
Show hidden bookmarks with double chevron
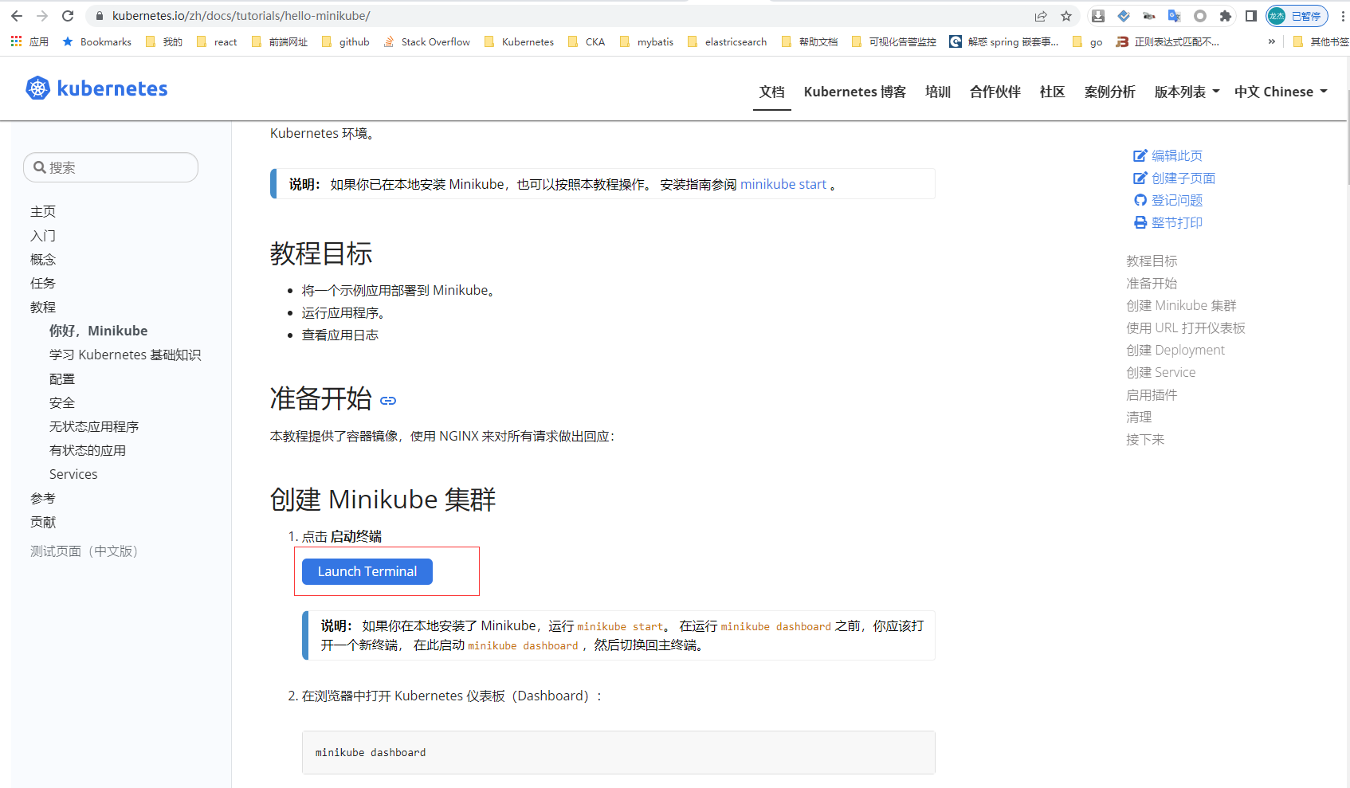point(1272,41)
